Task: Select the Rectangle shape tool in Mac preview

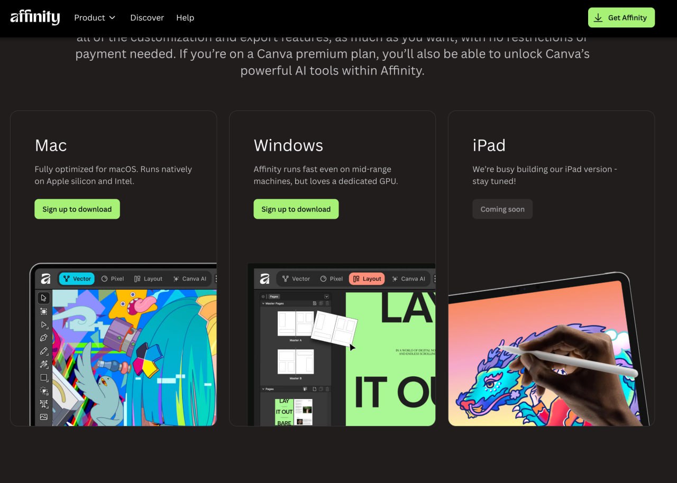Action: (x=44, y=377)
